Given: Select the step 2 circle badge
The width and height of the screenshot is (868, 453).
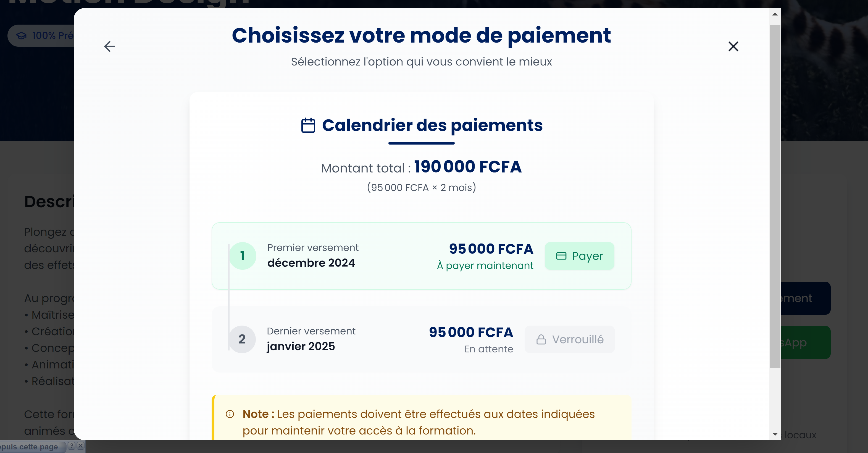Looking at the screenshot, I should pos(242,339).
